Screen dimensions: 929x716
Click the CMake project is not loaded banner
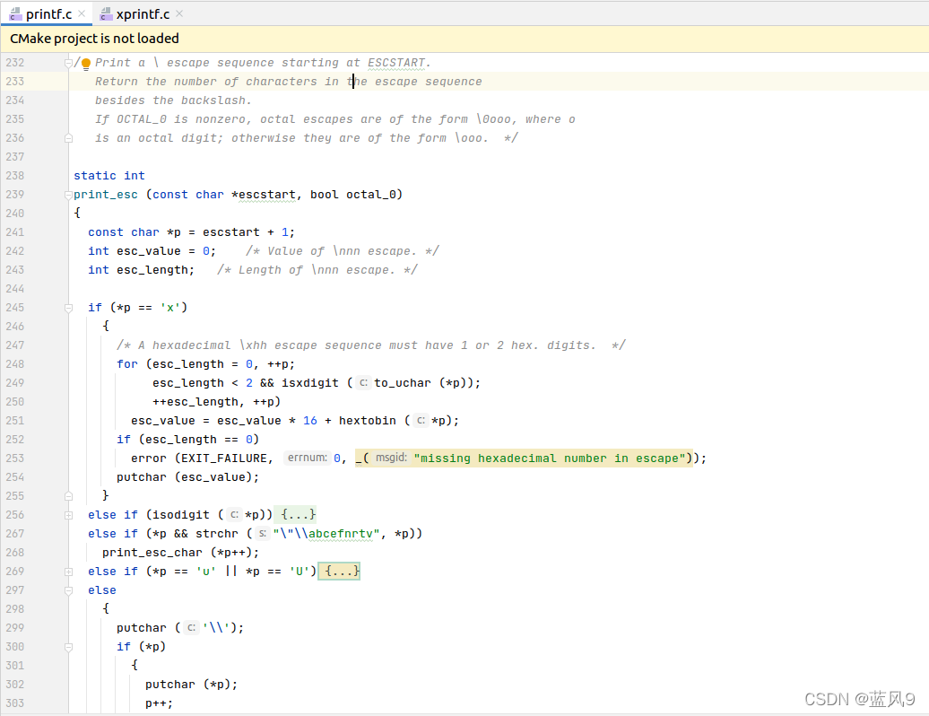(x=93, y=39)
